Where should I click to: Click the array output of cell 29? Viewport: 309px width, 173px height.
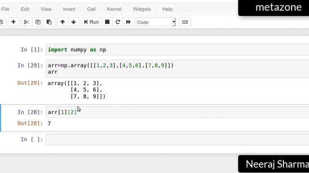click(x=76, y=90)
